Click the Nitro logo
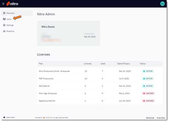This screenshot has width=169, height=122. tap(12, 4)
